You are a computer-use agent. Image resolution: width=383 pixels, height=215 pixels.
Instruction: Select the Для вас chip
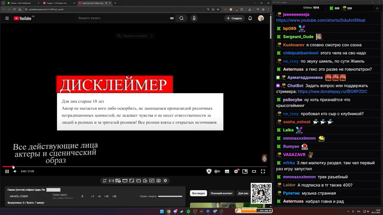tap(243, 193)
